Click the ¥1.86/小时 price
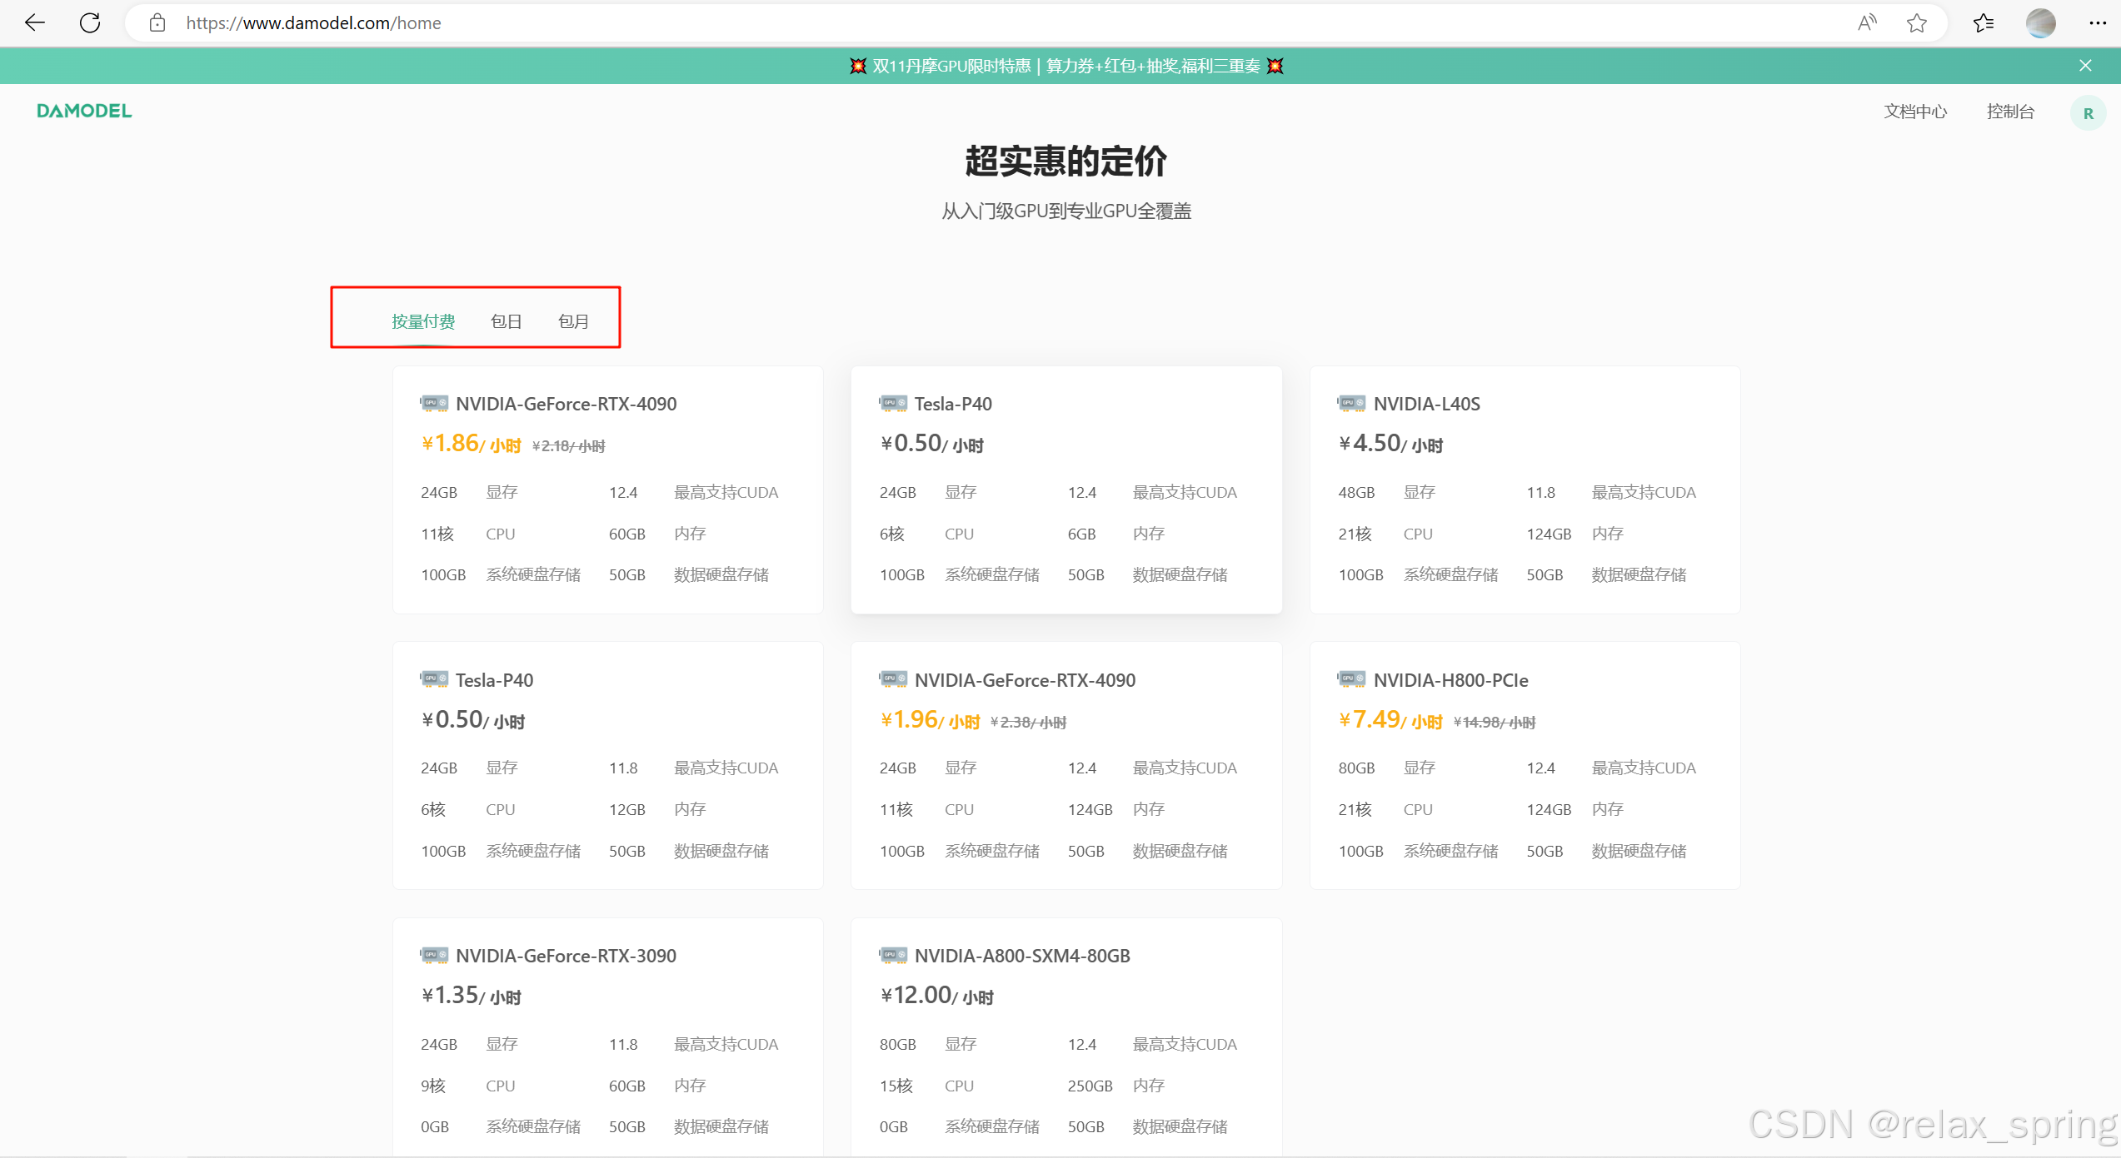Screen dimensions: 2121x1158 pos(471,444)
